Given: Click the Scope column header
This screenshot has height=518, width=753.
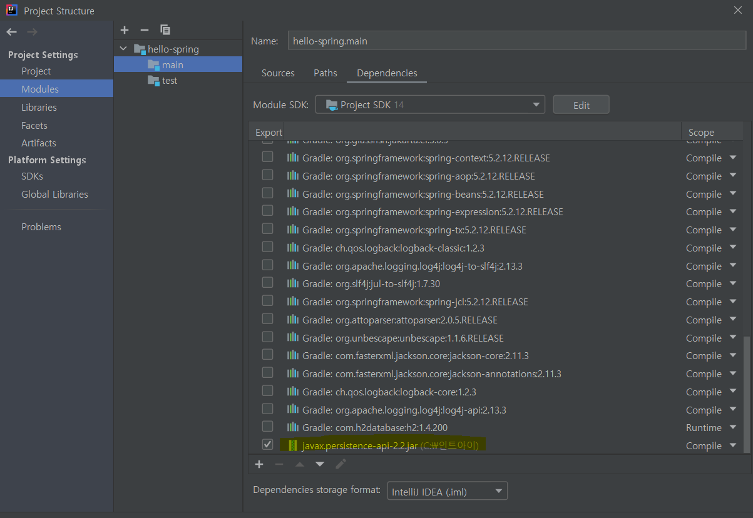Looking at the screenshot, I should click(x=701, y=132).
